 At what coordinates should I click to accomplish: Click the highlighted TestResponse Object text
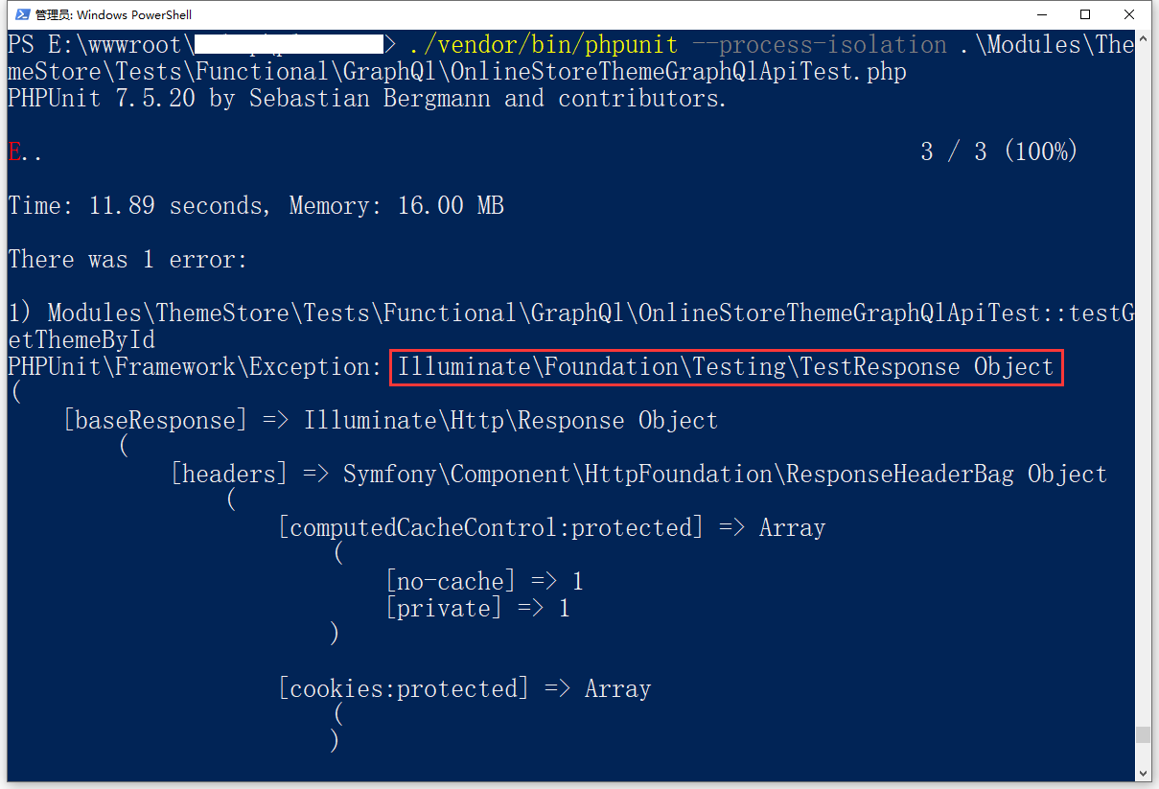726,367
